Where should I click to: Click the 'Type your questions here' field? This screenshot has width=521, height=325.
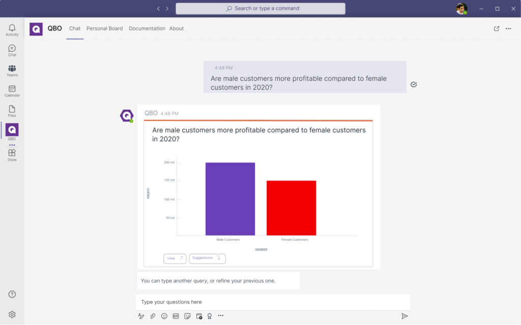coord(272,302)
